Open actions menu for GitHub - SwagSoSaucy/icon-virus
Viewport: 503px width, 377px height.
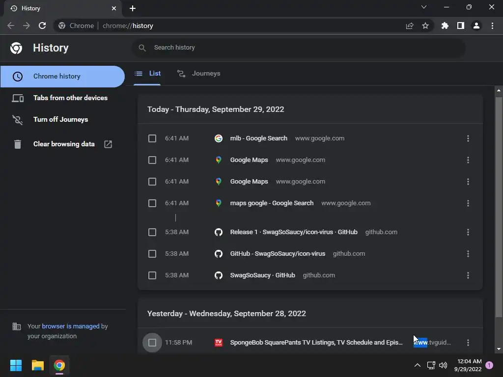(x=468, y=254)
